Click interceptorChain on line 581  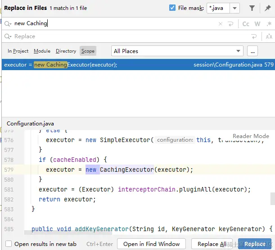point(147,189)
